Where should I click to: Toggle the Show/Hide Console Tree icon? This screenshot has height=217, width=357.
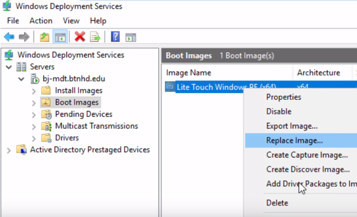[x=60, y=37]
